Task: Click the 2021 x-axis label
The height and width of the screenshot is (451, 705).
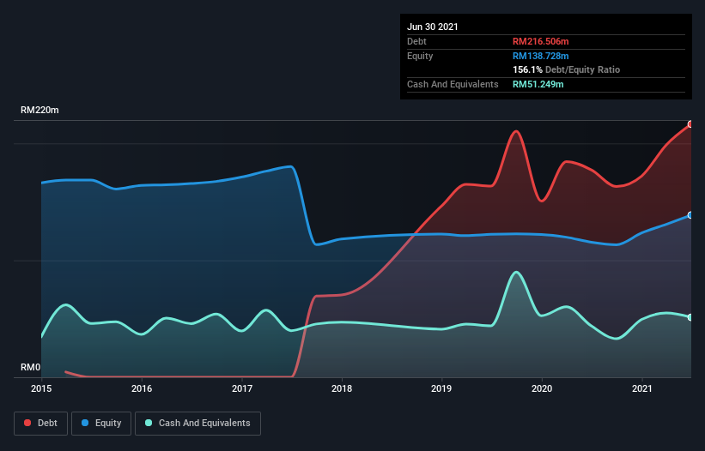Action: (x=642, y=388)
